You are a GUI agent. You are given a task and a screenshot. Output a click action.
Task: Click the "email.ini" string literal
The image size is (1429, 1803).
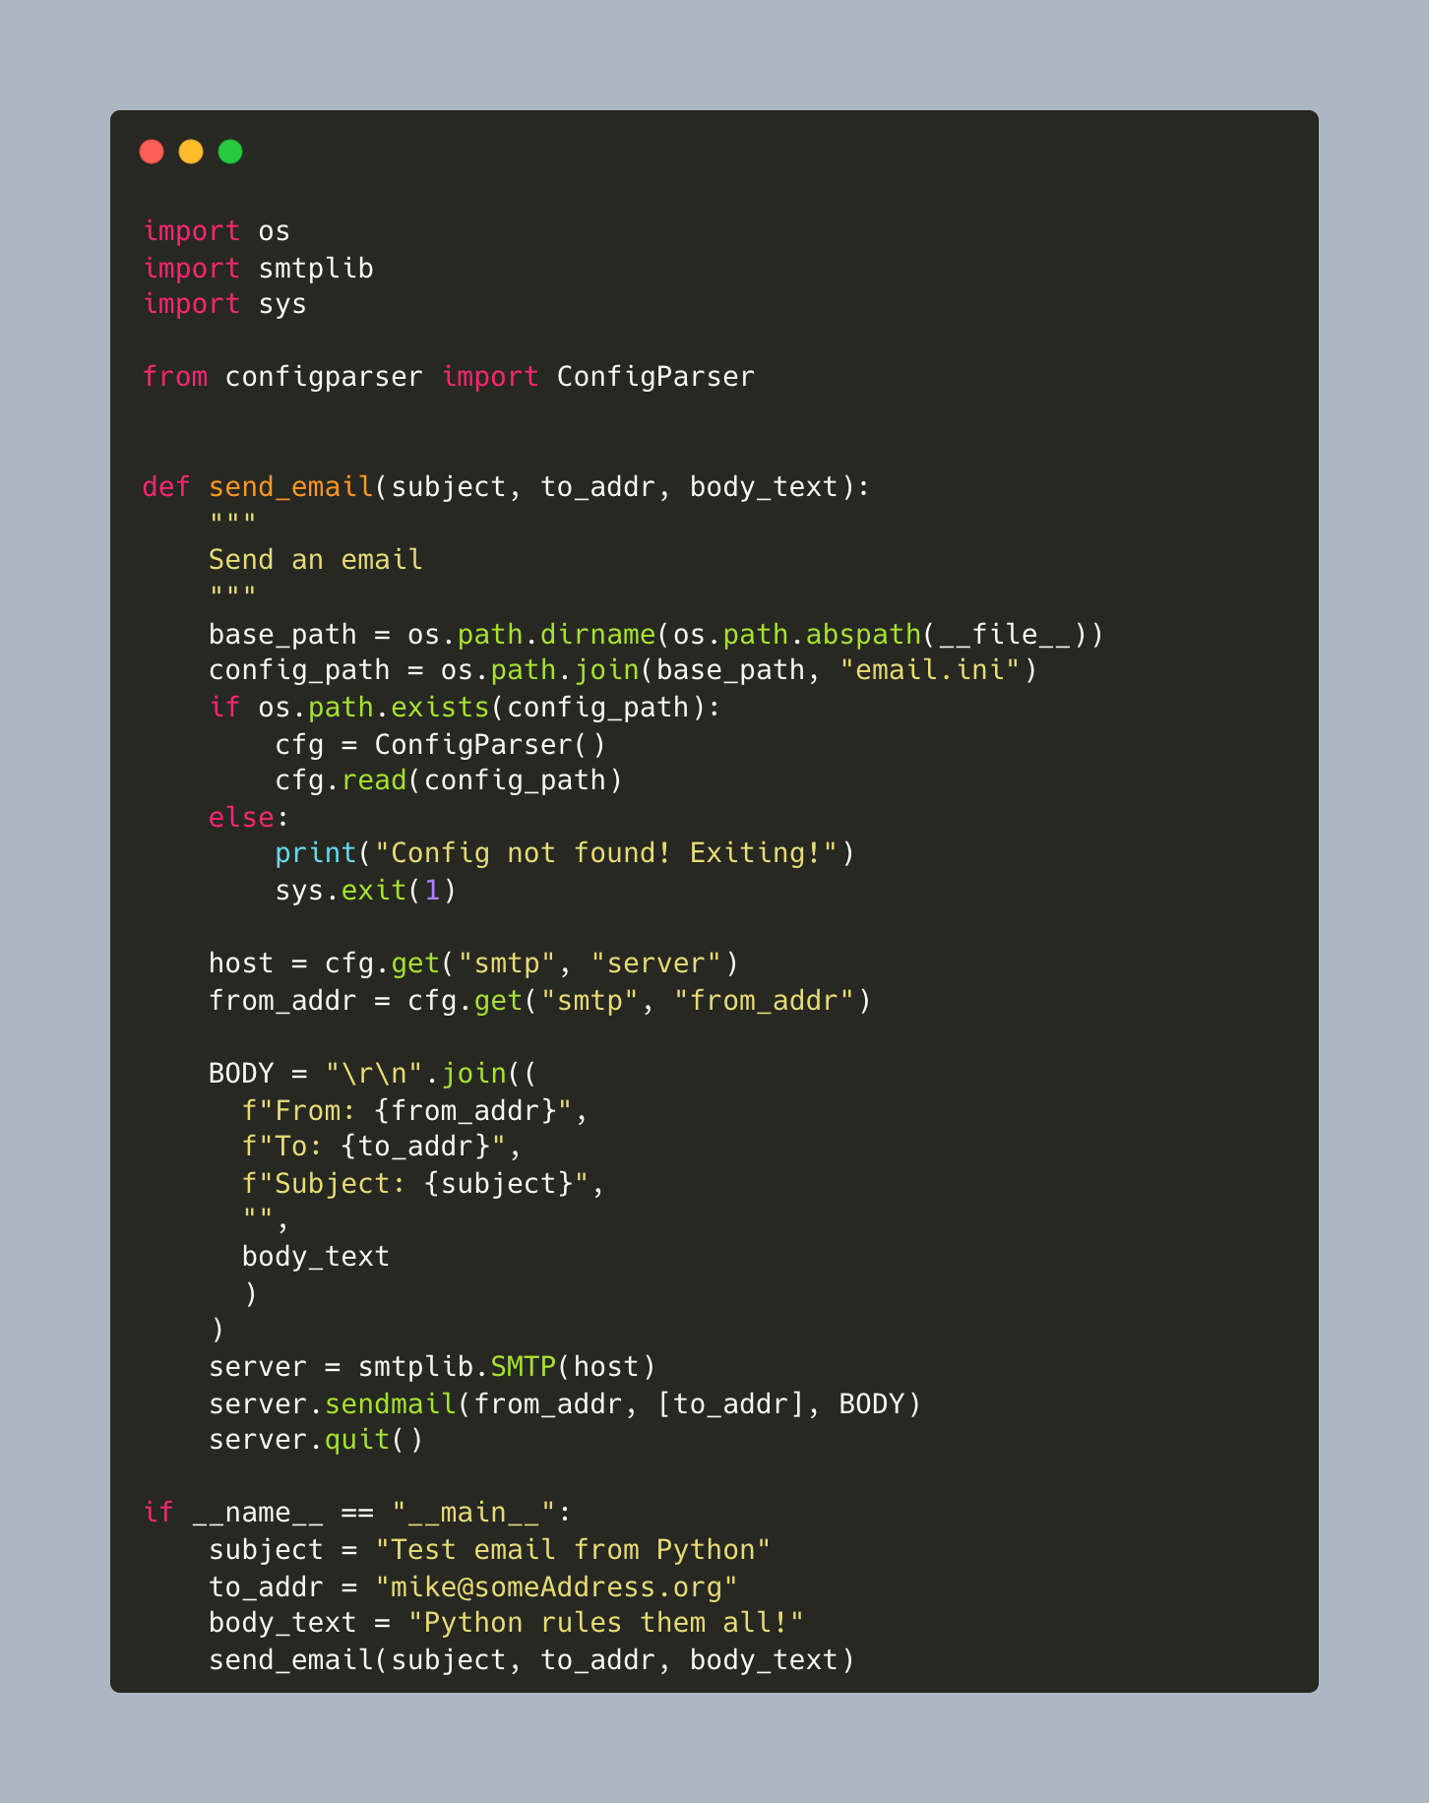pyautogui.click(x=929, y=670)
